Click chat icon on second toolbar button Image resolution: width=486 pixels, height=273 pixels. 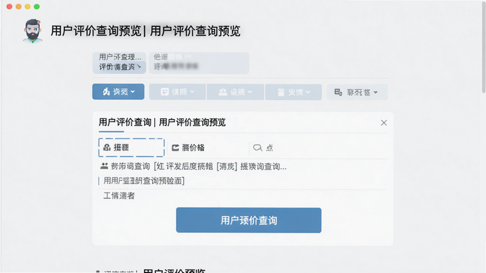coord(165,92)
